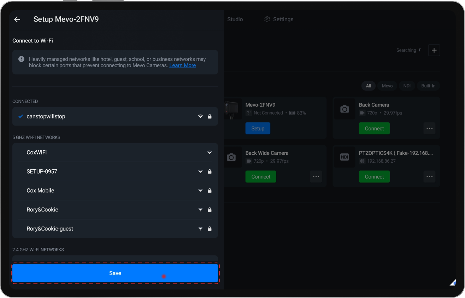Click Setup on the Mevo-2FNV9 card
The height and width of the screenshot is (298, 465).
[258, 128]
